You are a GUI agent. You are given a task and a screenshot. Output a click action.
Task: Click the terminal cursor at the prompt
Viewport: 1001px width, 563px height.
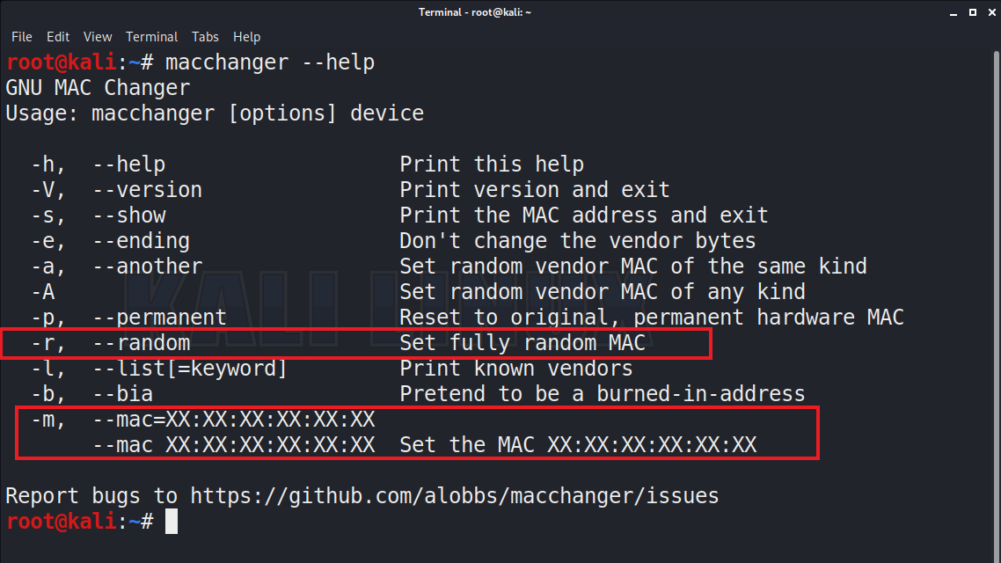[x=172, y=522]
